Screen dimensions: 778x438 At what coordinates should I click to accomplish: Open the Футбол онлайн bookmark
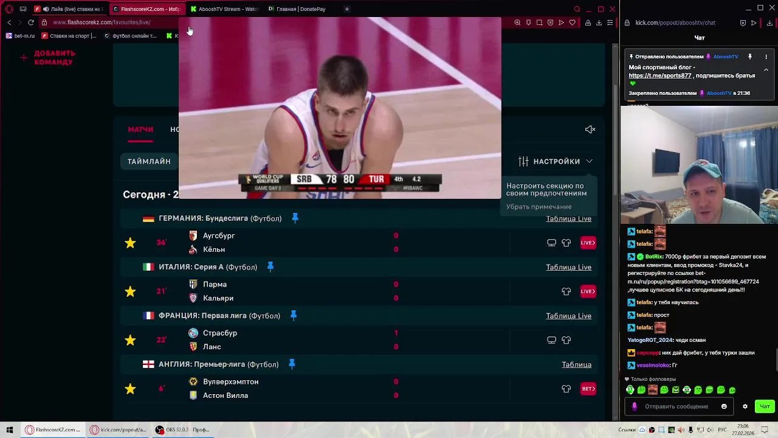(131, 36)
